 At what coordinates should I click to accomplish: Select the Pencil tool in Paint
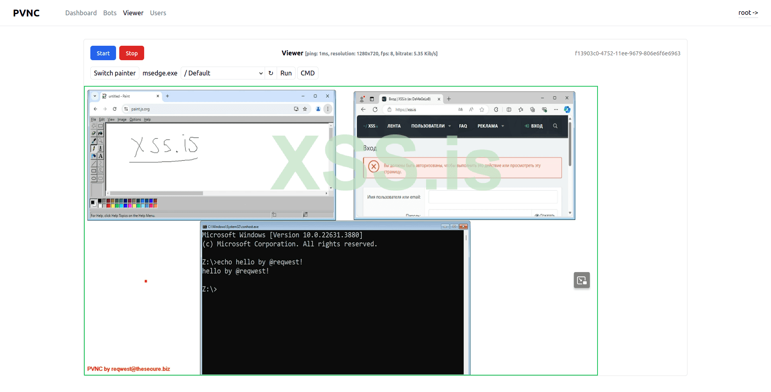tap(94, 148)
